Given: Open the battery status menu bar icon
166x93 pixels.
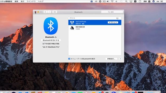Looking at the screenshot, I should click(x=145, y=1).
